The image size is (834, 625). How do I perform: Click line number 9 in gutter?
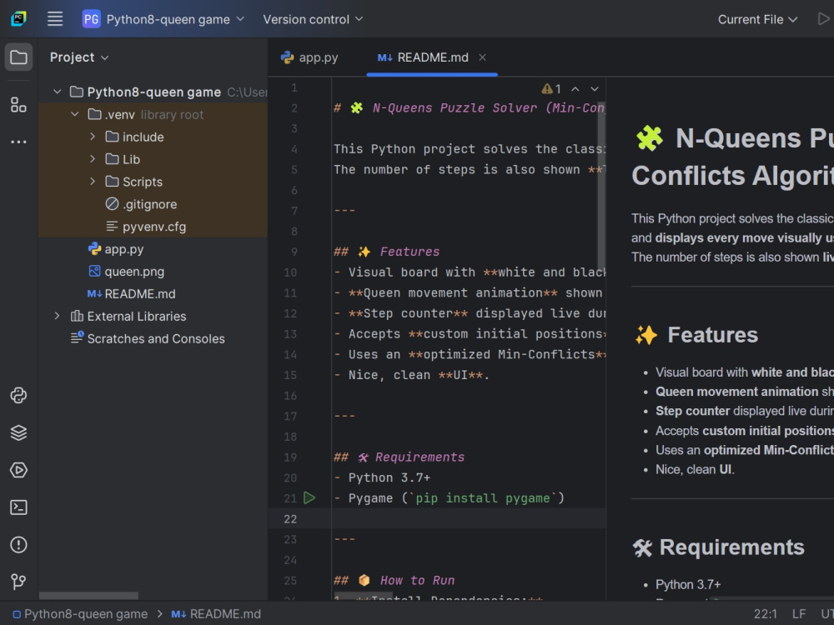point(294,252)
